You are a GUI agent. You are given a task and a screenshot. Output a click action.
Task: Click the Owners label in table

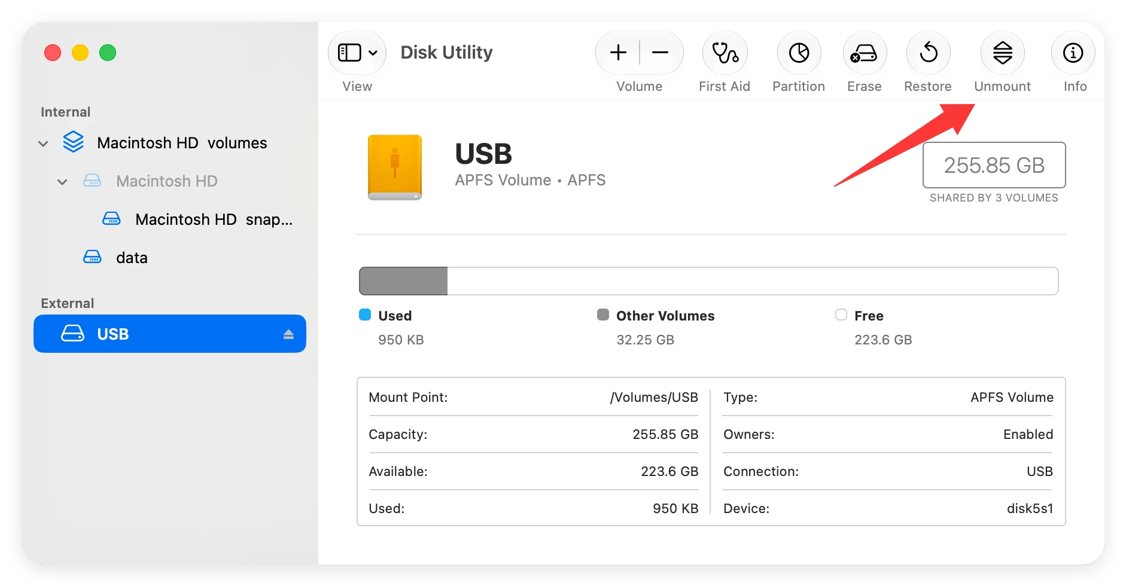(x=749, y=434)
